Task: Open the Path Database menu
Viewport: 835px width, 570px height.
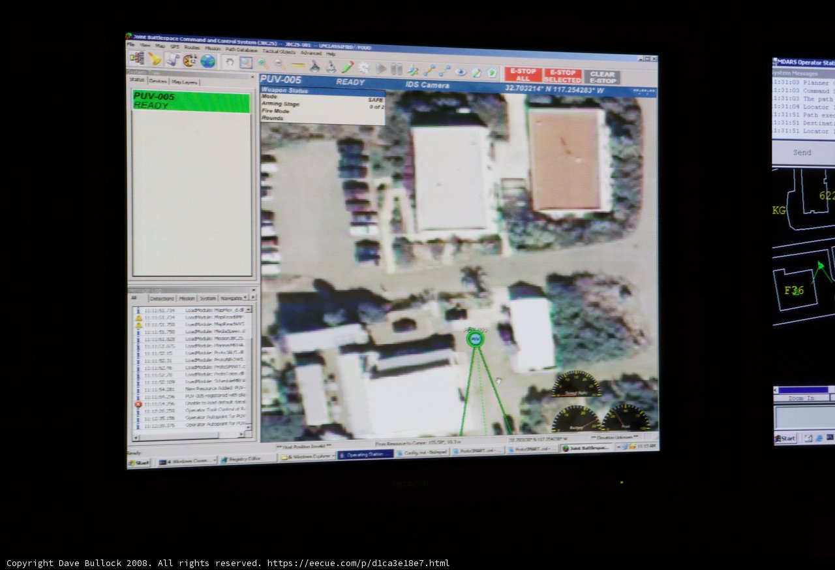Action: pyautogui.click(x=241, y=50)
